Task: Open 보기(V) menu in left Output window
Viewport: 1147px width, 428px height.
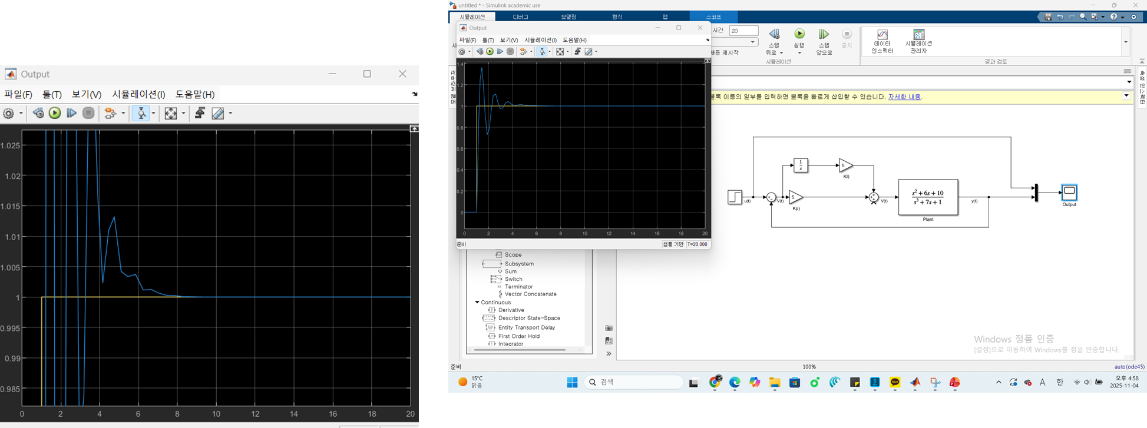Action: [87, 94]
